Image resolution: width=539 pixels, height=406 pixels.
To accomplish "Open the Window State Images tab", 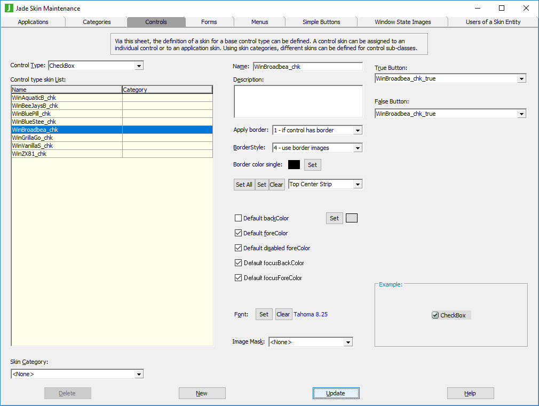I will coord(402,22).
